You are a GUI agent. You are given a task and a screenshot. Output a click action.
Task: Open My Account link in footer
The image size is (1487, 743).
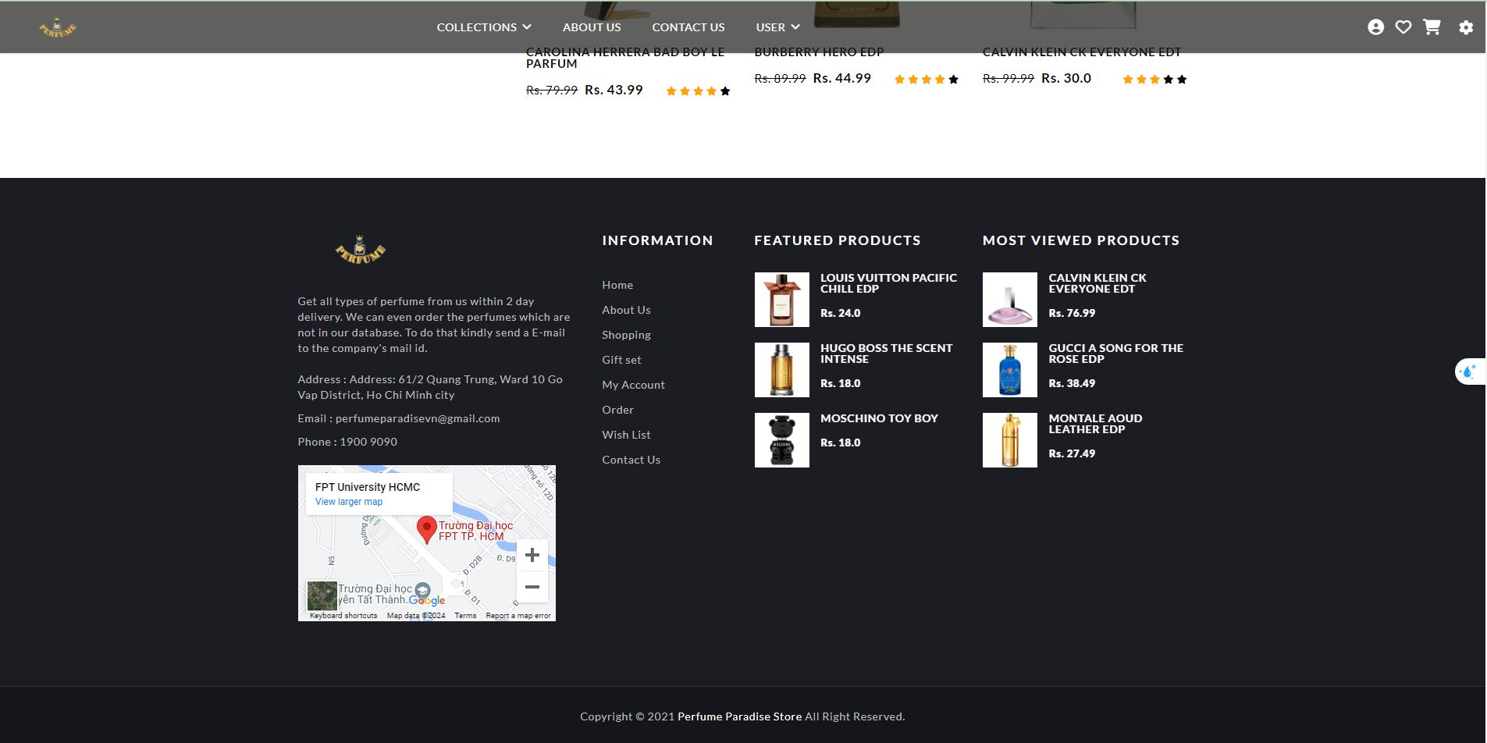tap(633, 385)
